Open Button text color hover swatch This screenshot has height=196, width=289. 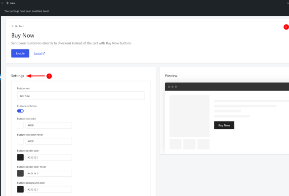[20, 141]
